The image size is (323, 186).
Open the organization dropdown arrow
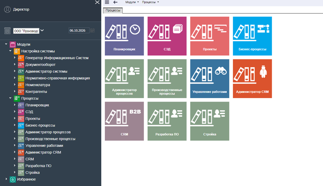42,30
